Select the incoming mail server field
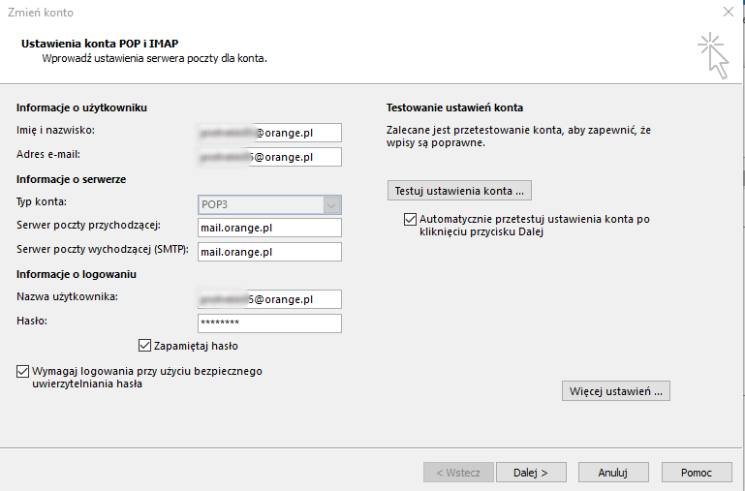Viewport: 745px width, 491px height. [x=269, y=228]
